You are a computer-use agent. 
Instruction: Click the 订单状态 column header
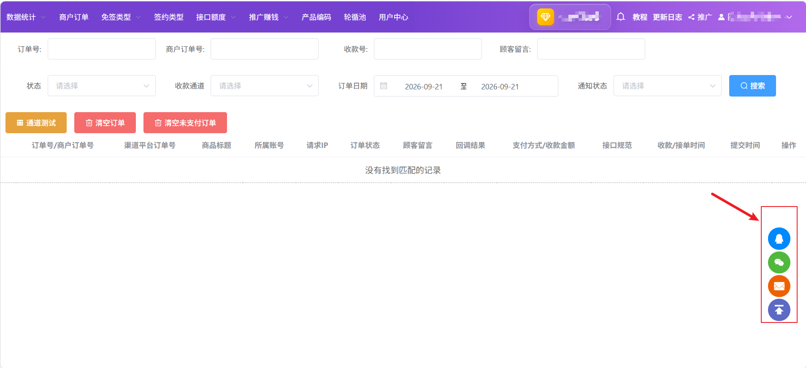point(365,145)
